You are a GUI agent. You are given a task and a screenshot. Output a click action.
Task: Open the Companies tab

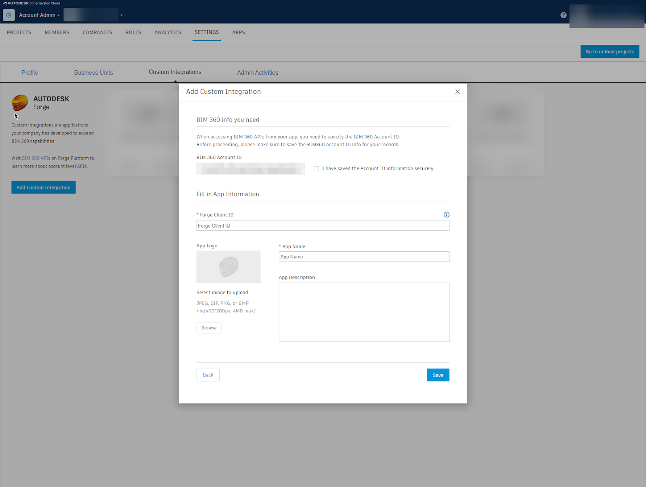click(x=97, y=32)
